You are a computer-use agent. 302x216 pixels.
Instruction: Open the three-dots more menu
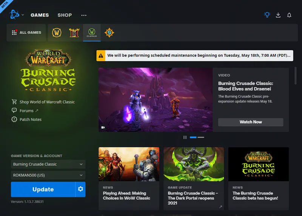coord(84,15)
